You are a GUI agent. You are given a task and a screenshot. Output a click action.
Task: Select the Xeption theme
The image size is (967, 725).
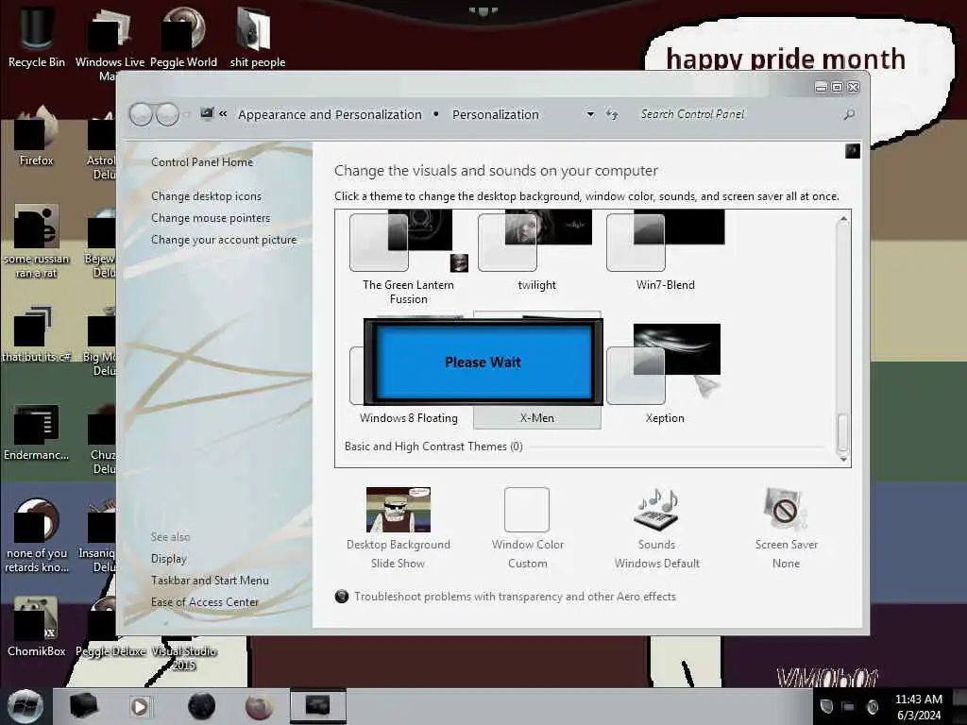coord(666,374)
